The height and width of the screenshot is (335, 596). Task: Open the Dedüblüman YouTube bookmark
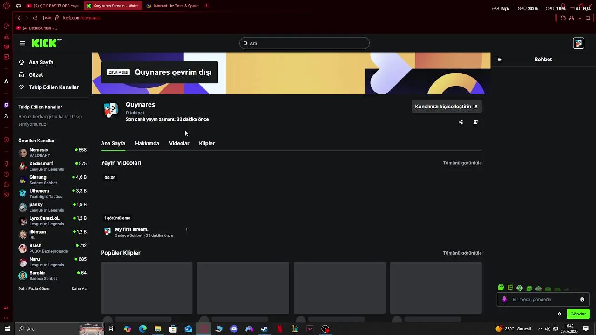pyautogui.click(x=36, y=28)
